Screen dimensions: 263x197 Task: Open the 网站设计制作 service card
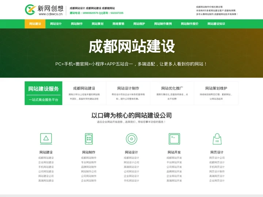pos(128,93)
